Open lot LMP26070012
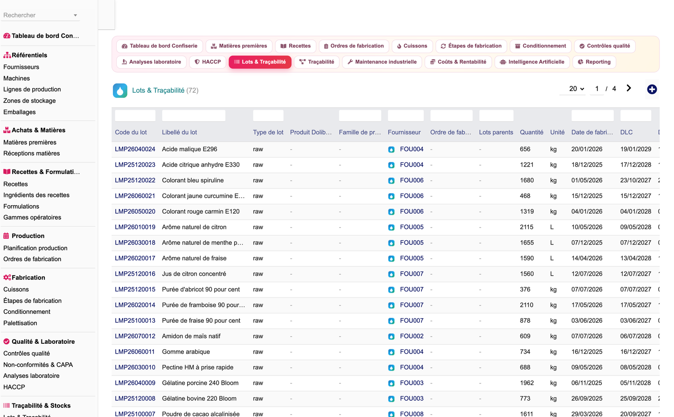The image size is (674, 417). click(x=135, y=336)
